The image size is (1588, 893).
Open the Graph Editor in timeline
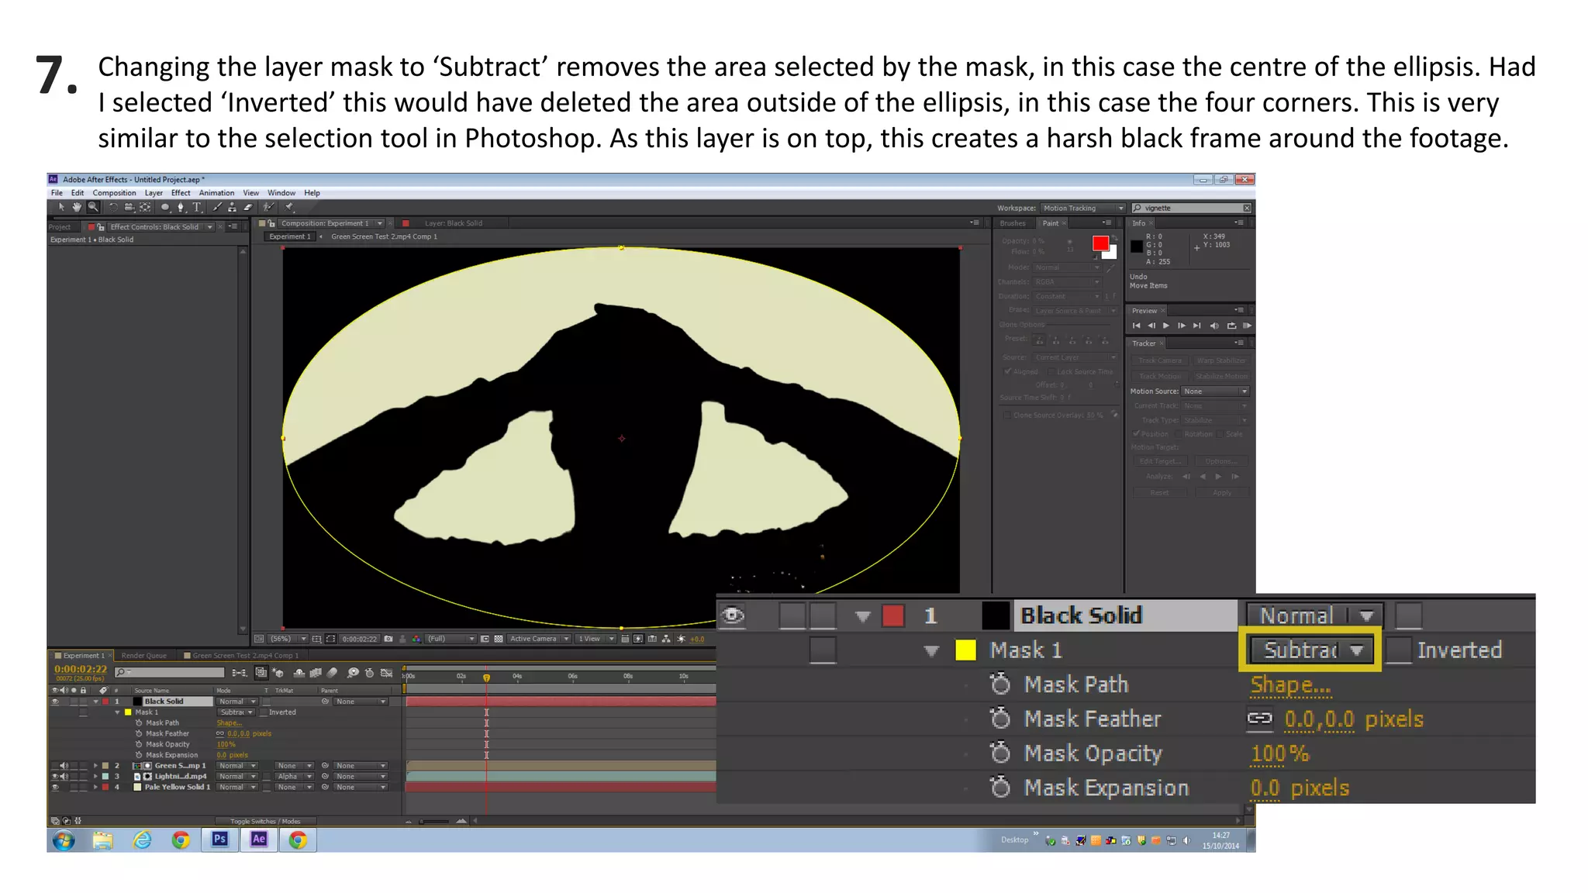click(x=386, y=673)
